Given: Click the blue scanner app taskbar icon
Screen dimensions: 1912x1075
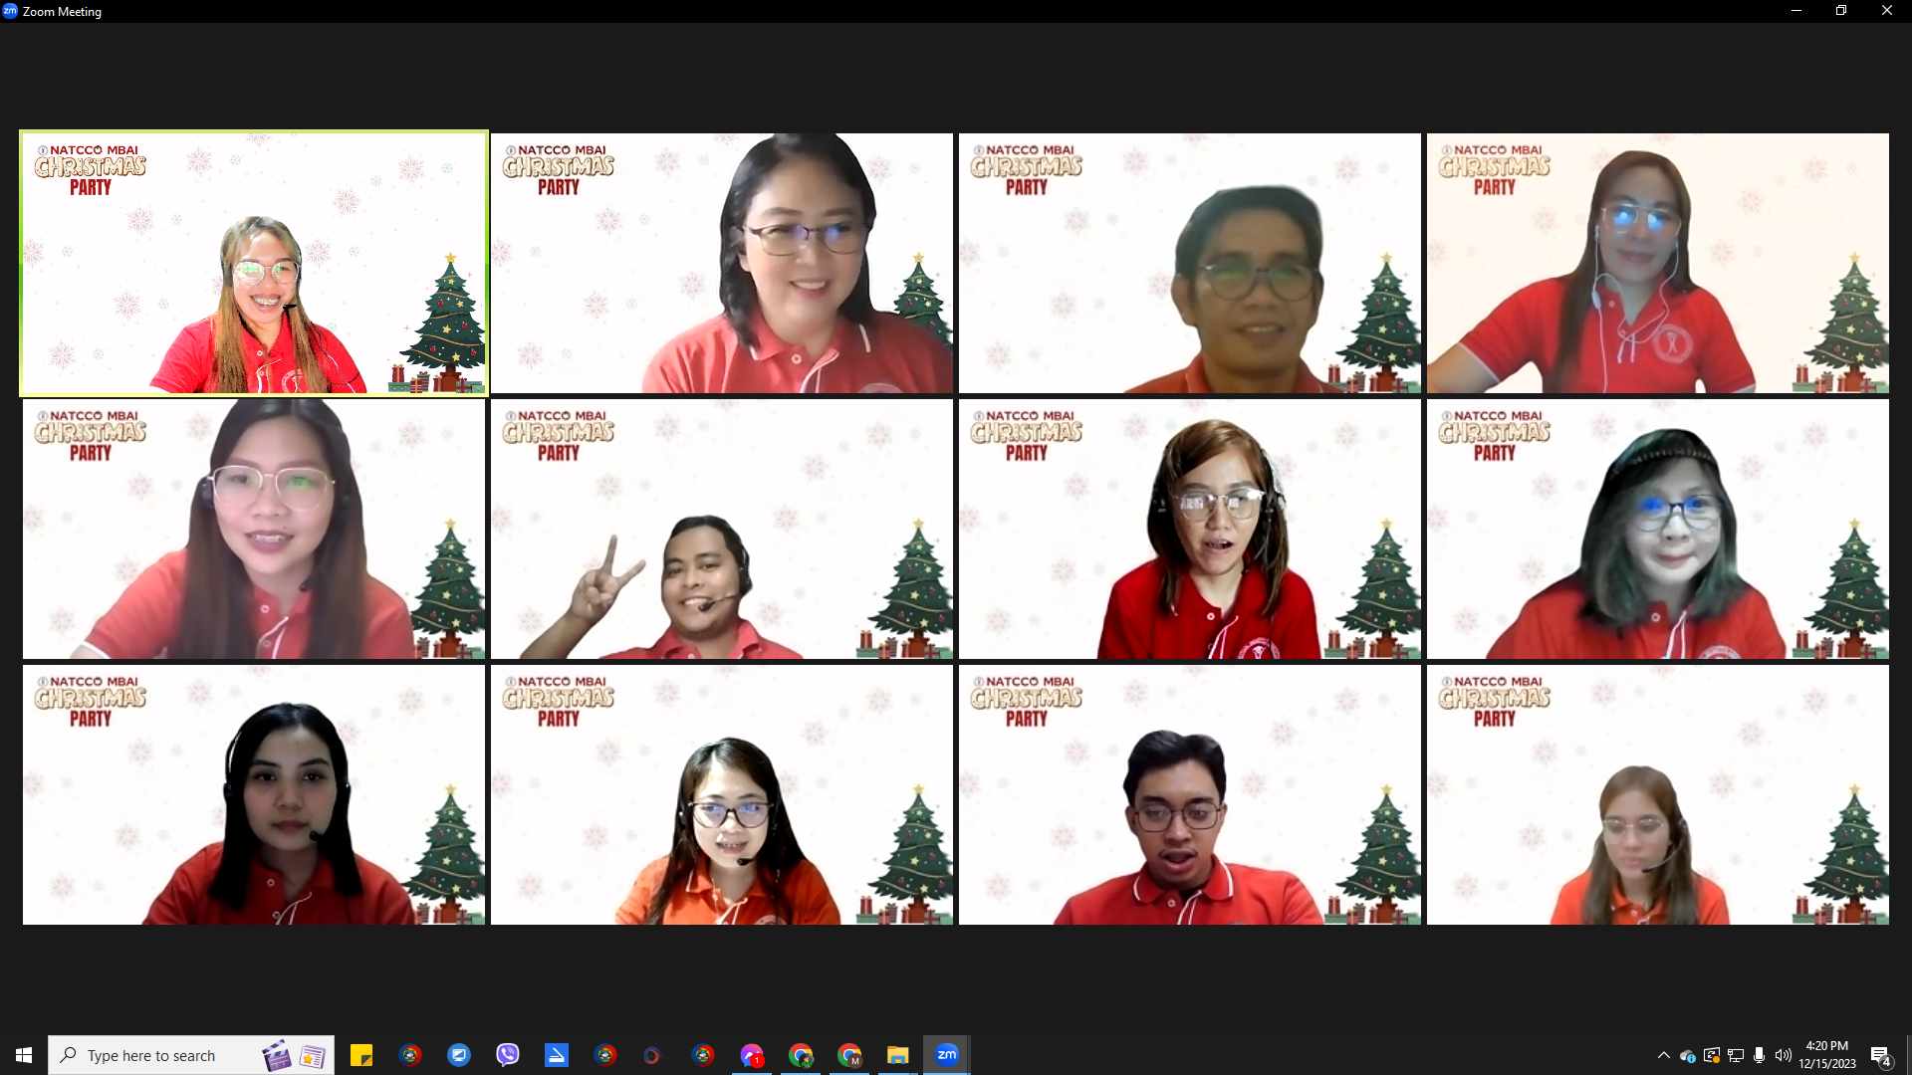Looking at the screenshot, I should pos(556,1055).
